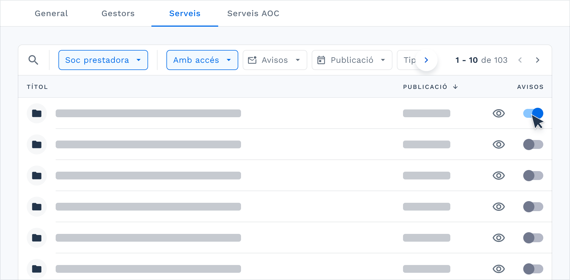Click the publication date placeholder in the fourth row
Image resolution: width=570 pixels, height=280 pixels.
pyautogui.click(x=427, y=207)
